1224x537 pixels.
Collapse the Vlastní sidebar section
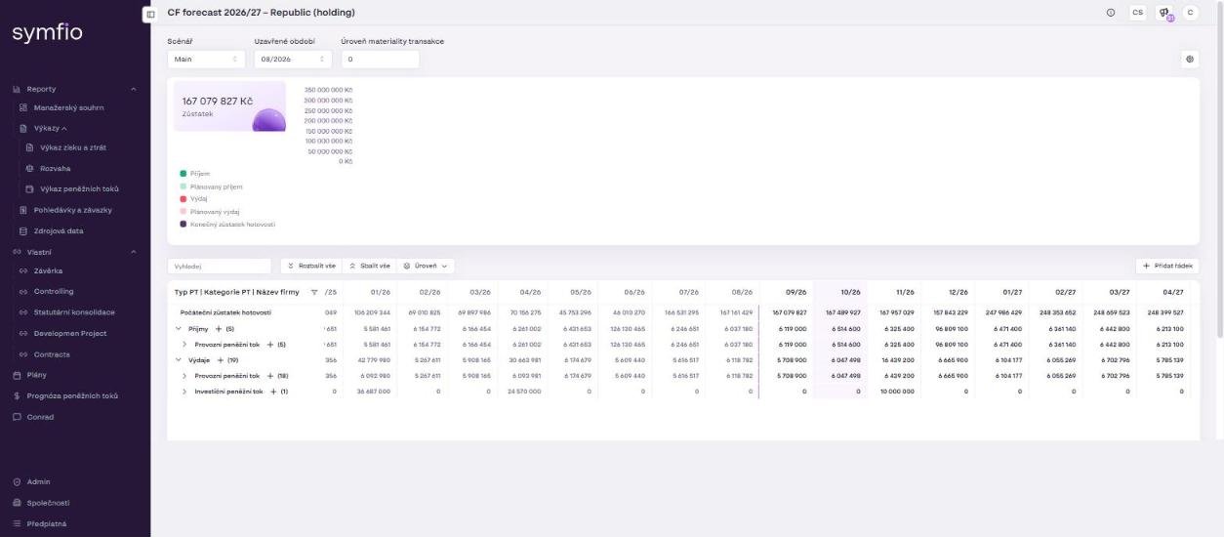[134, 252]
